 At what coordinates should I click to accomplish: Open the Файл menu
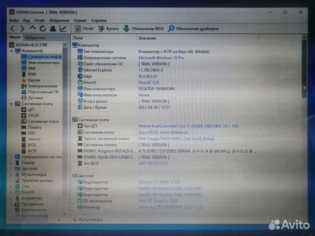coord(14,21)
